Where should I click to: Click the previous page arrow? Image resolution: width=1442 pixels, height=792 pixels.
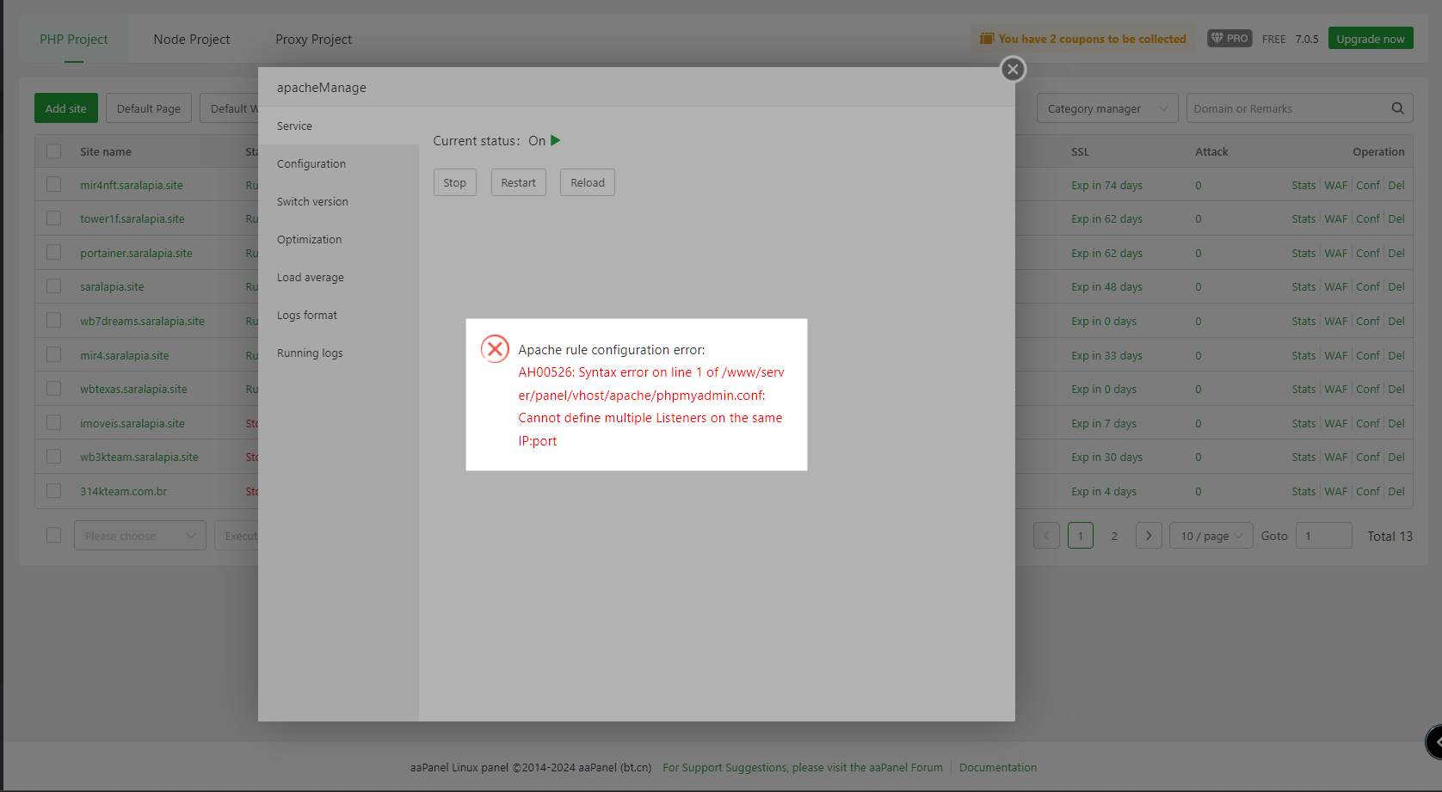(x=1046, y=536)
